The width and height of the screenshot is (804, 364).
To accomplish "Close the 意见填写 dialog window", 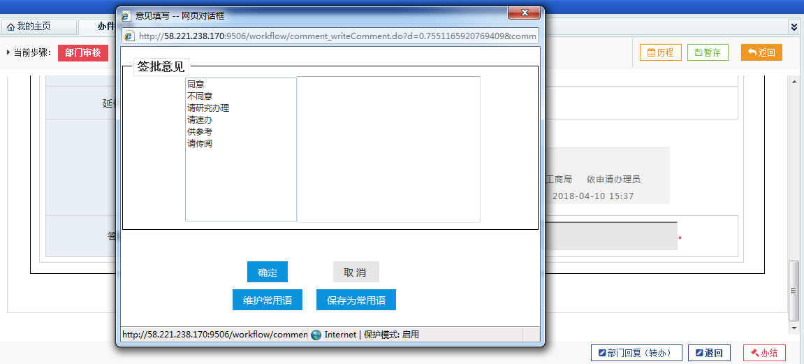I will coord(524,13).
